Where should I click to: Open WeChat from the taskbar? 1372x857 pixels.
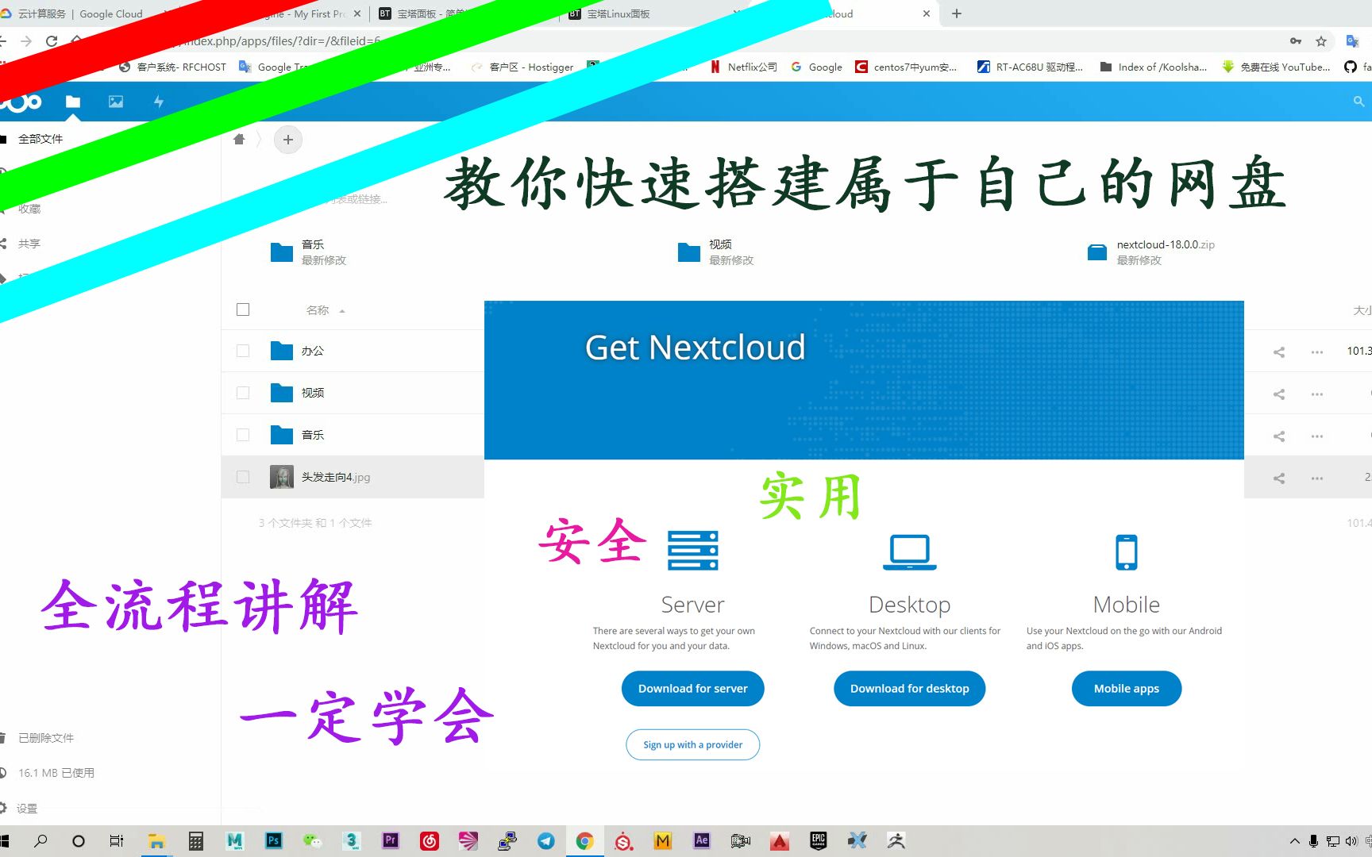313,840
